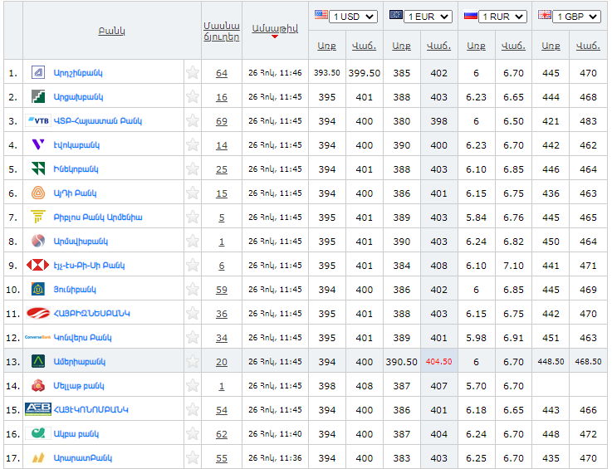Click the UK flag icon
Viewport: 612px width, 469px height.
pos(545,15)
